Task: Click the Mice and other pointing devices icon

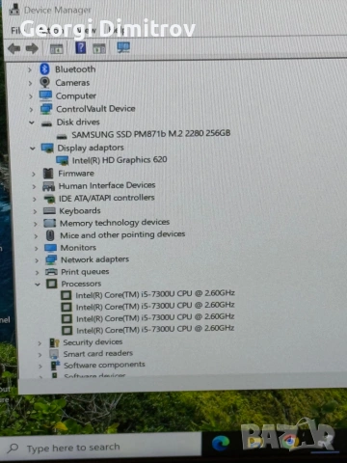Action: tap(50, 235)
